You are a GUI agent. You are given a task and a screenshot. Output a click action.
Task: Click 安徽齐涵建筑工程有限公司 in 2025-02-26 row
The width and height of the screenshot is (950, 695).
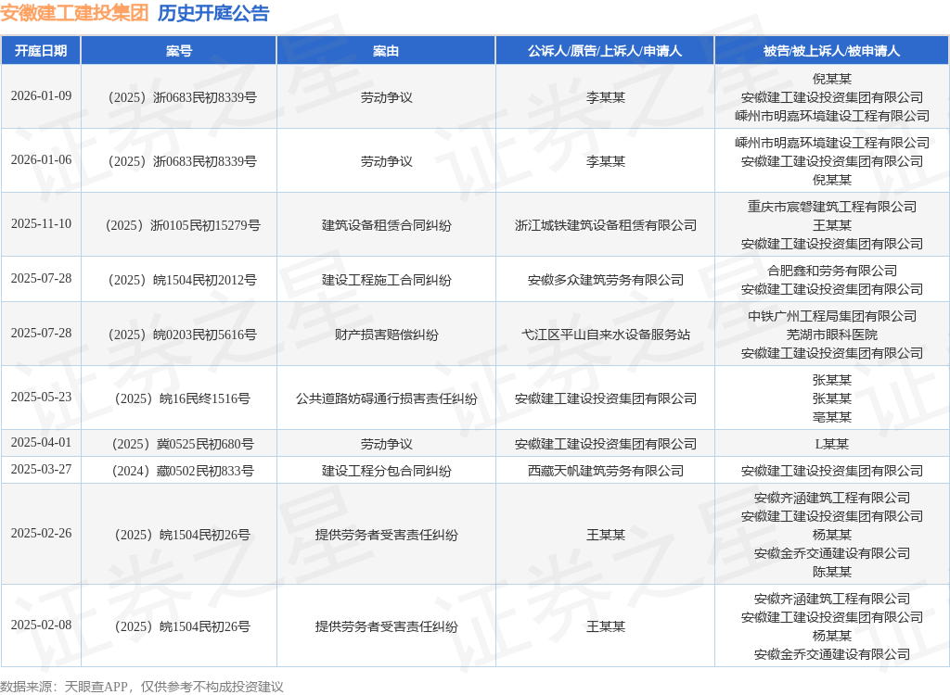click(832, 498)
